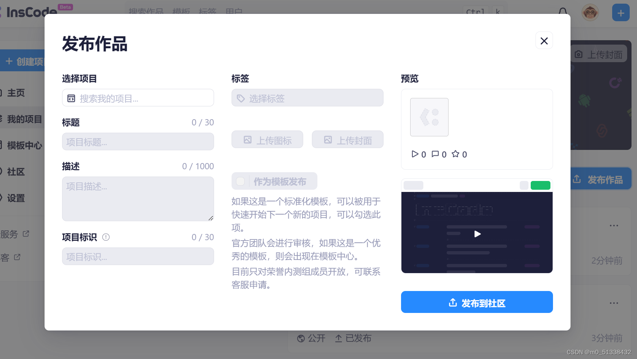Click 发布到社区 publish button
Image resolution: width=637 pixels, height=359 pixels.
(x=477, y=302)
